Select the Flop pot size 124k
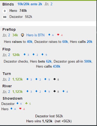Image resolution: width=97 pixels, height=126 pixels. [x=16, y=55]
